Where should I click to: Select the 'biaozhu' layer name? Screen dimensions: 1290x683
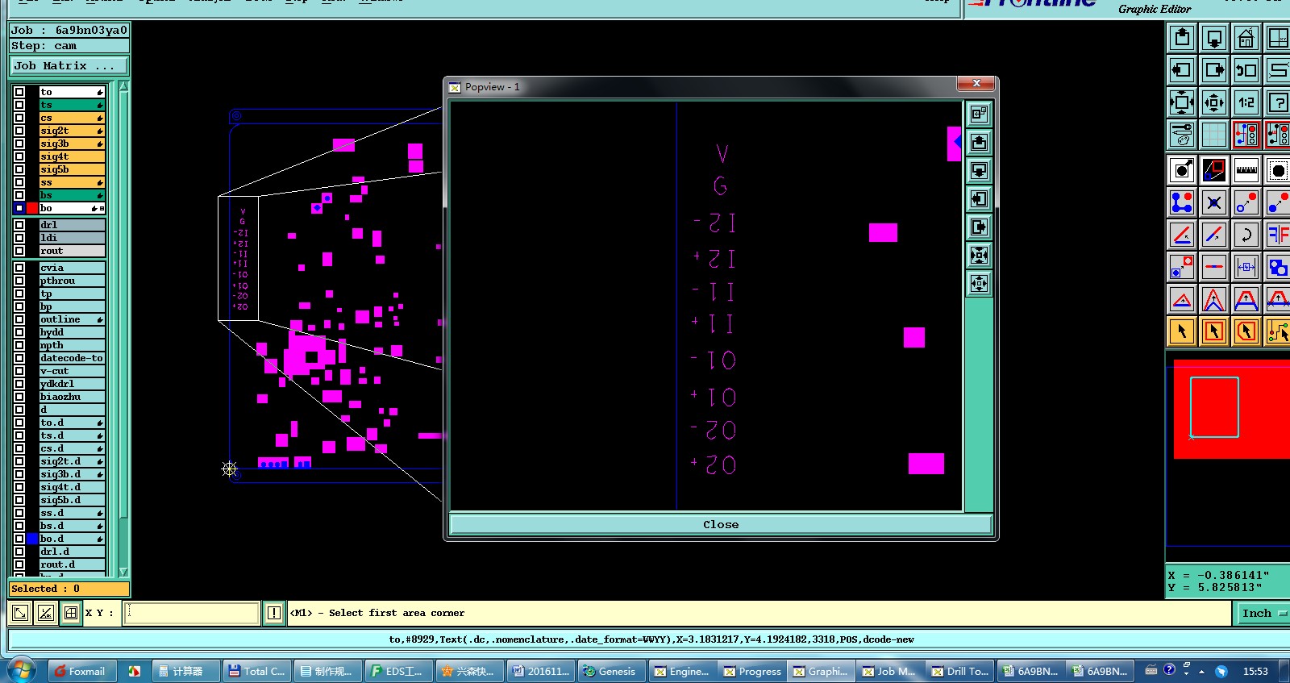click(73, 397)
